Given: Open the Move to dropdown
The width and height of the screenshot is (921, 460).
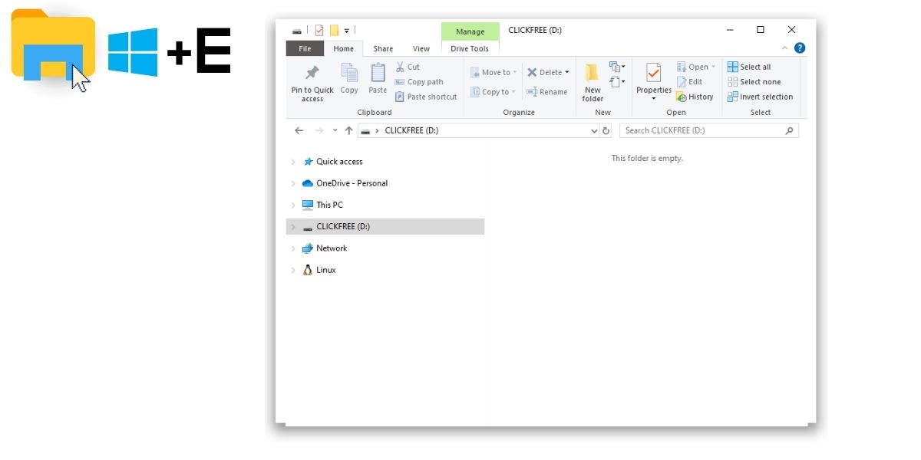Looking at the screenshot, I should (x=494, y=72).
